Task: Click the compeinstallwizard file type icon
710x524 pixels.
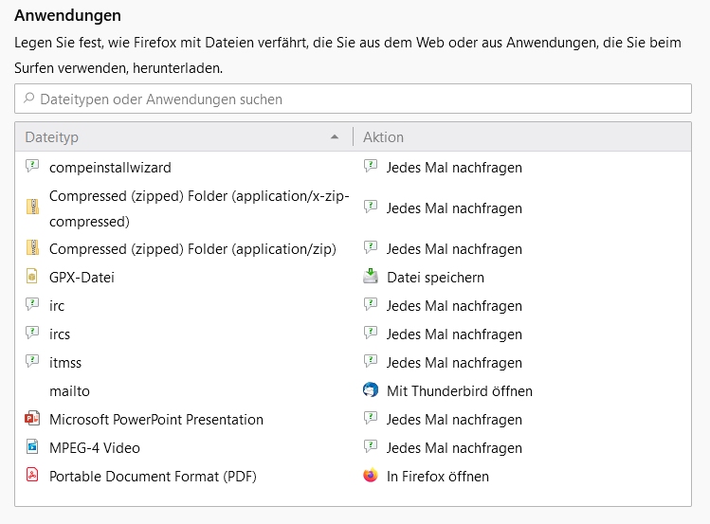Action: 32,167
